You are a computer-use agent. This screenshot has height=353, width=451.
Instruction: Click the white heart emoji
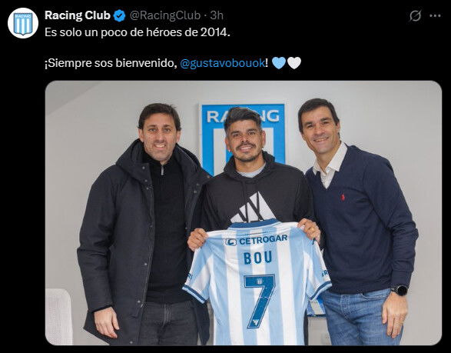(x=294, y=63)
